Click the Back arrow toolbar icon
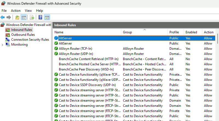Screen dimensions: 219x121 click(2, 17)
